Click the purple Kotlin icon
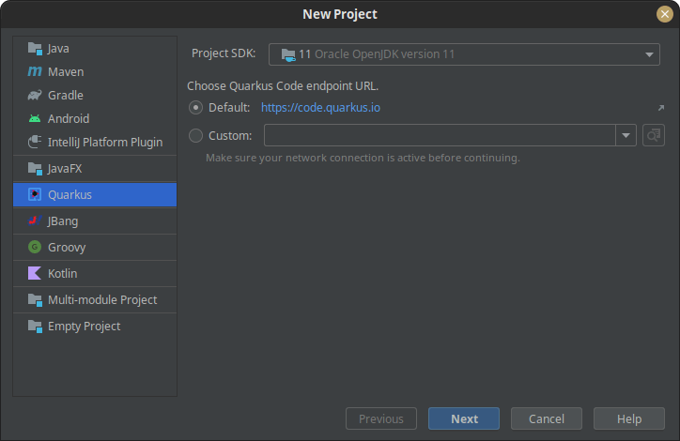Viewport: 680px width, 441px height. point(35,273)
